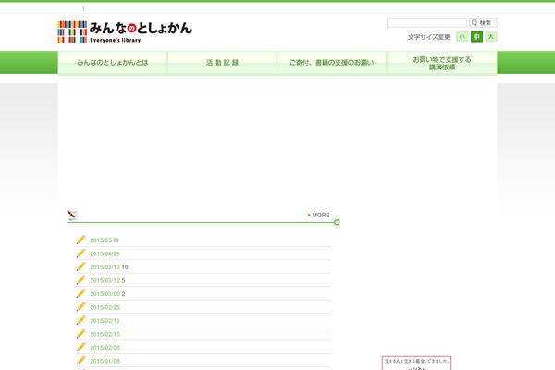The width and height of the screenshot is (555, 370).
Task: Click pencil icon for 2015/03/12
Action: tap(80, 280)
